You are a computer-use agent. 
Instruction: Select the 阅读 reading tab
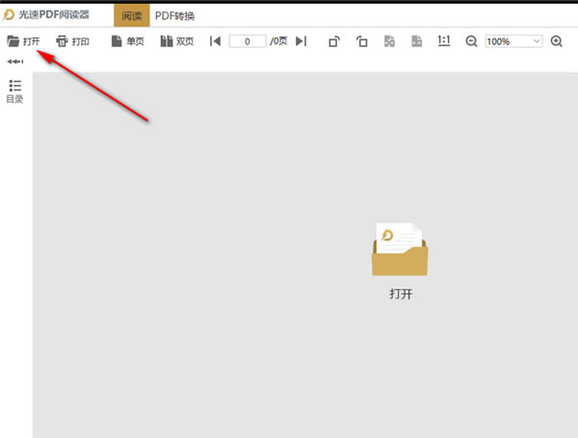132,15
